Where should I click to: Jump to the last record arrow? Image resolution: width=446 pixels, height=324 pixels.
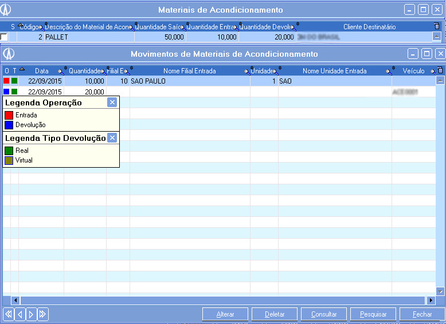(x=42, y=314)
